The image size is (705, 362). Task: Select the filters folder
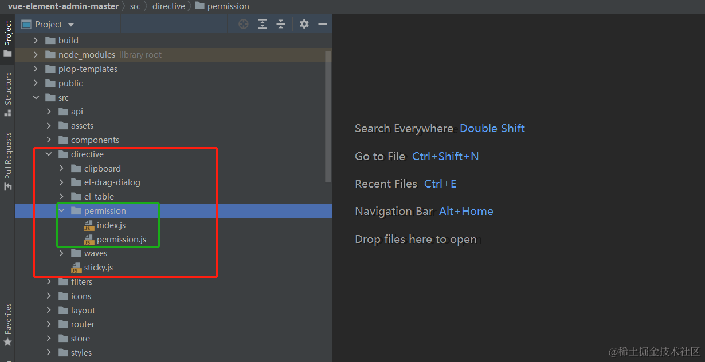(x=81, y=282)
